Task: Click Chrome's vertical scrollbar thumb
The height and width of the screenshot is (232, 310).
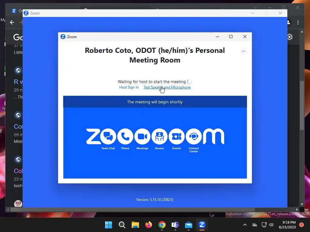Action: click(x=302, y=105)
